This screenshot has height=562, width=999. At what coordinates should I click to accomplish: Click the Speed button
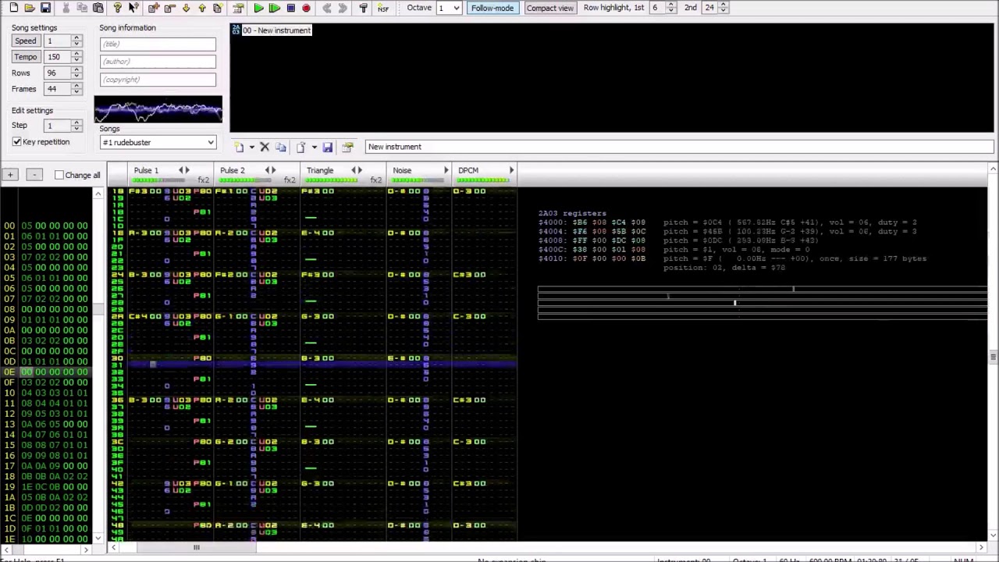click(25, 41)
